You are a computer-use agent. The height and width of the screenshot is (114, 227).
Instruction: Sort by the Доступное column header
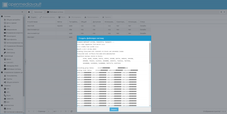[x=97, y=22]
